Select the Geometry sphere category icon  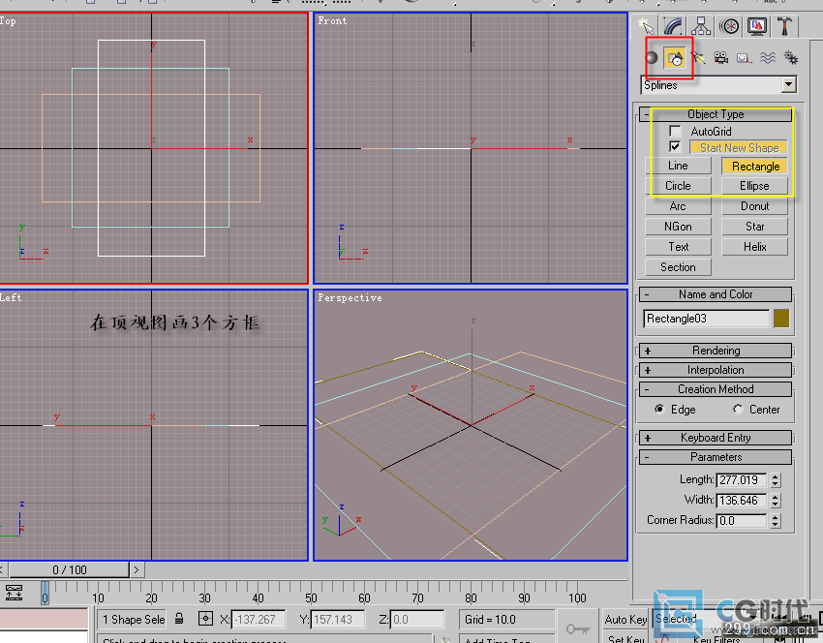click(x=652, y=58)
